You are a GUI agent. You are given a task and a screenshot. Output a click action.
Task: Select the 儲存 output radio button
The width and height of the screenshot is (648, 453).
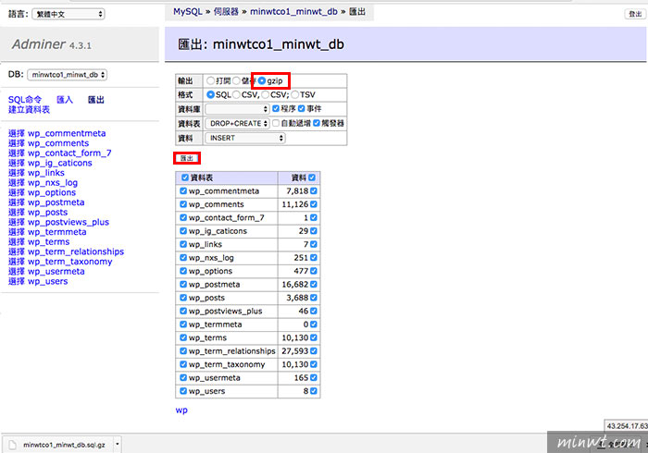click(236, 80)
